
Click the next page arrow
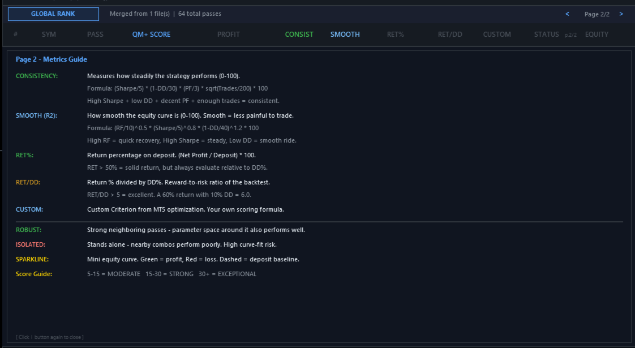tap(621, 14)
